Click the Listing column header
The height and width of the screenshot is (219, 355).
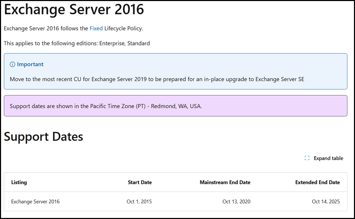[x=19, y=182]
